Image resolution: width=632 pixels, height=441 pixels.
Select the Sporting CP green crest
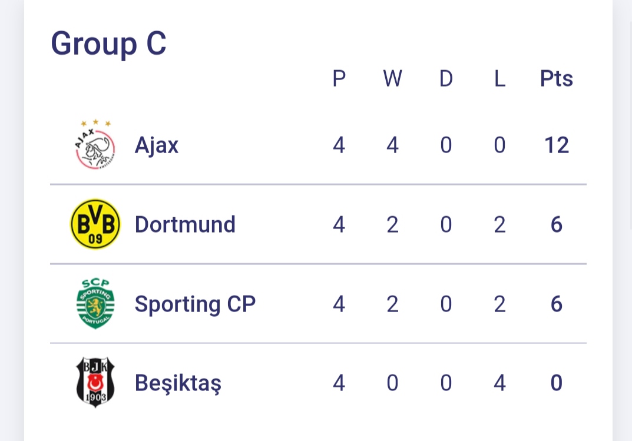[95, 304]
